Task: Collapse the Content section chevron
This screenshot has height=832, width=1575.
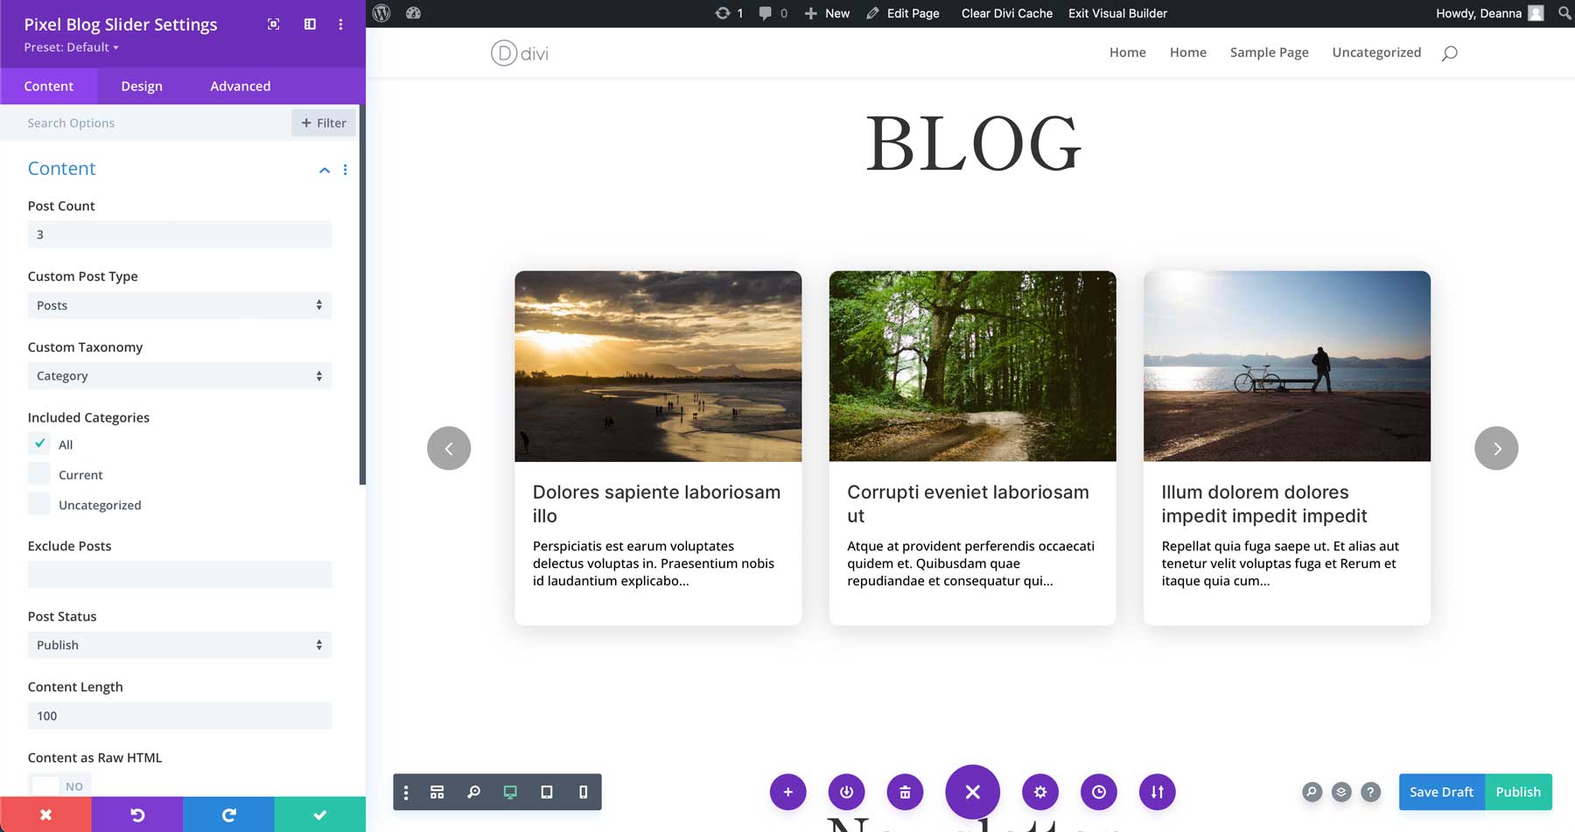Action: 324,170
